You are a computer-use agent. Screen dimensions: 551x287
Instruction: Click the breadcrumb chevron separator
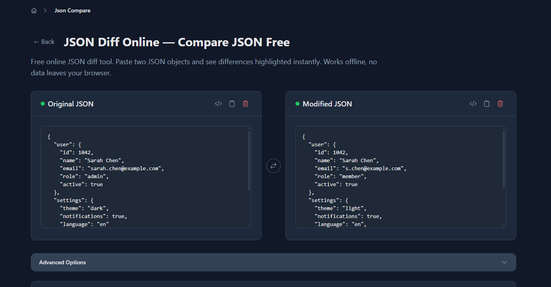(44, 10)
